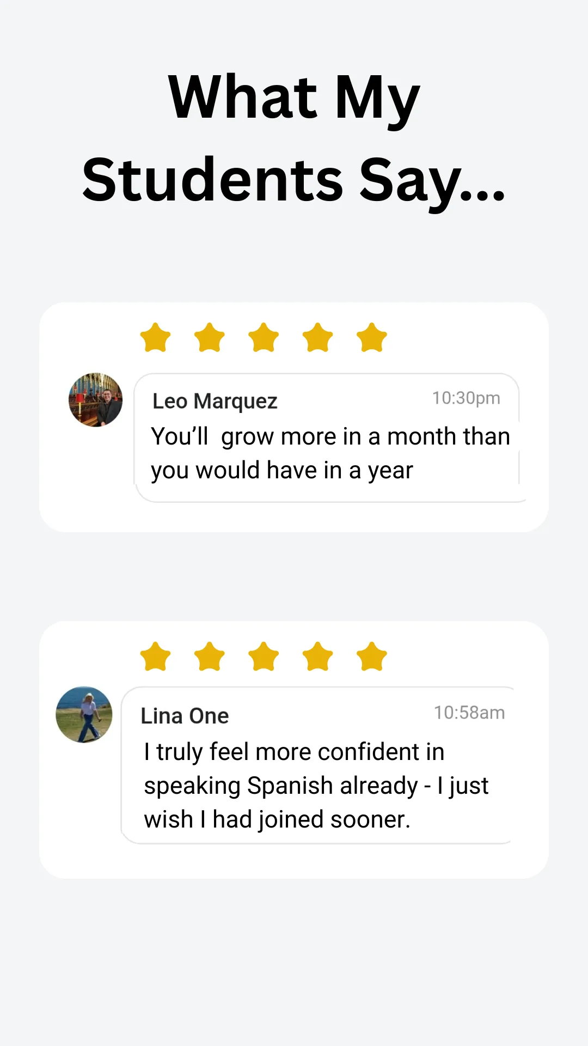
Task: Click the second star in Lina One's rating
Action: click(x=210, y=656)
